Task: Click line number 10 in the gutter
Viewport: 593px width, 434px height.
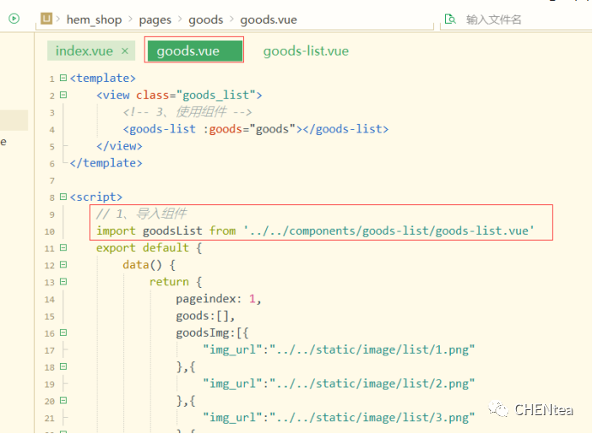Action: point(50,232)
